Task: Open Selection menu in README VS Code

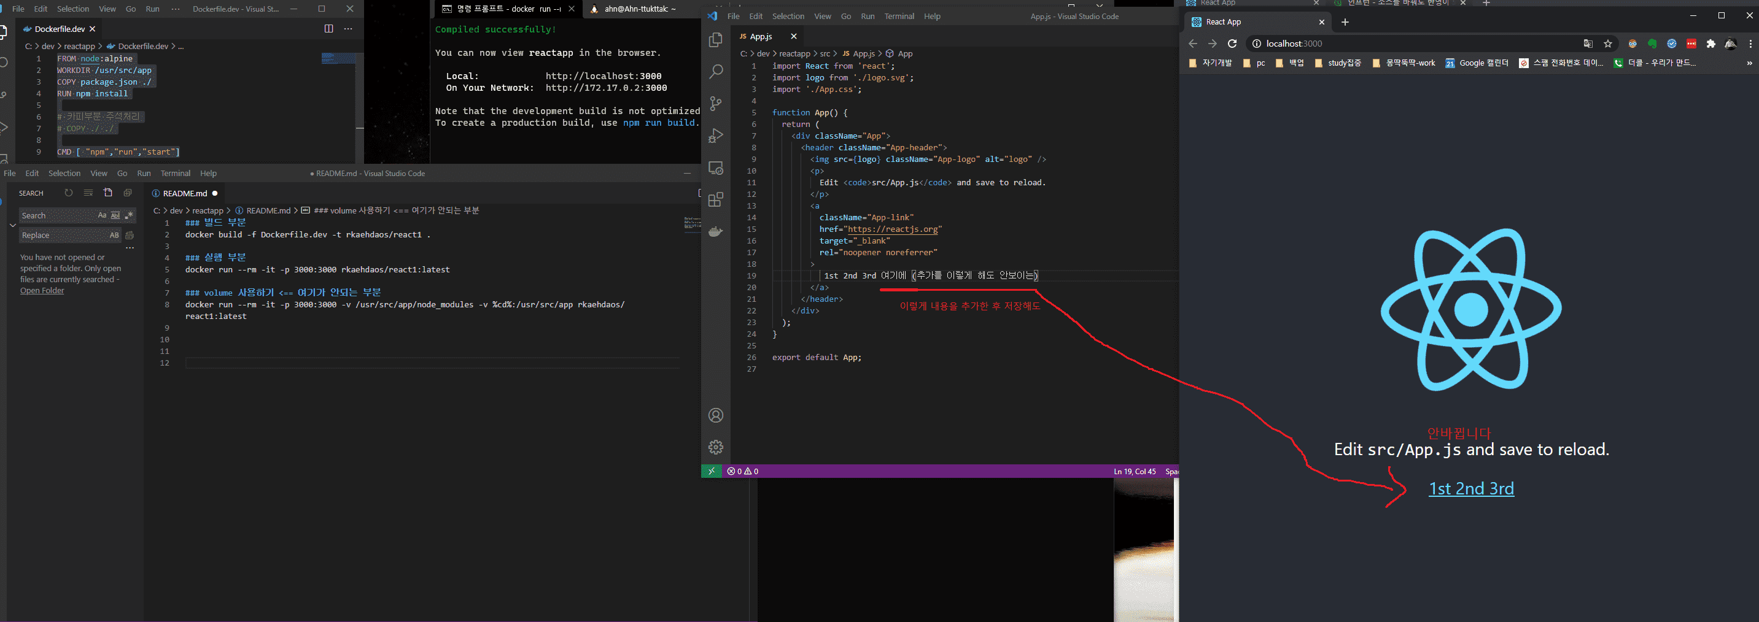Action: (x=64, y=173)
